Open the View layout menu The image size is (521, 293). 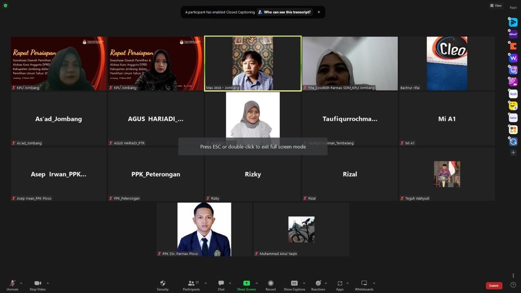496,6
